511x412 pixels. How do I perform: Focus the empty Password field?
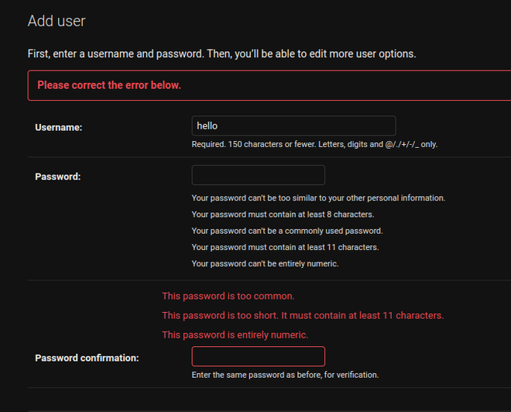coord(258,175)
